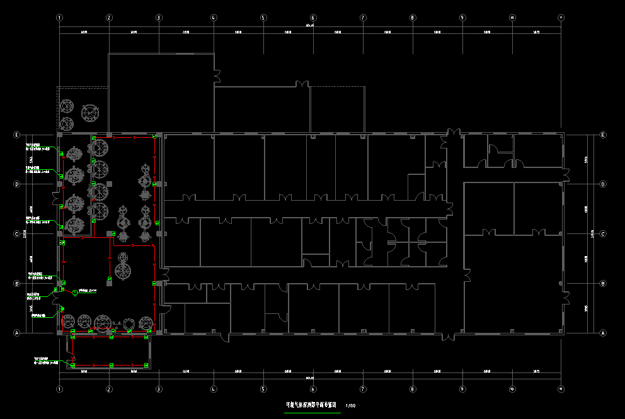Select the labeled green detector symbol inside the workshop
The height and width of the screenshot is (419, 625).
(x=75, y=292)
